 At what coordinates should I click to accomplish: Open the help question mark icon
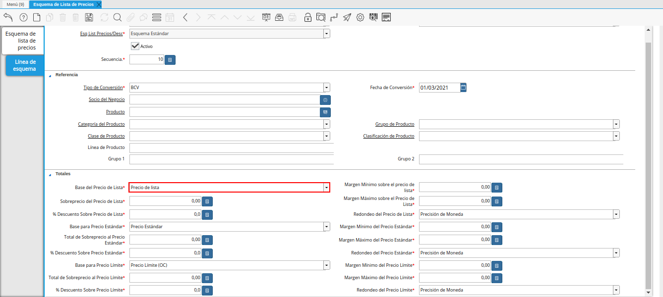click(23, 17)
